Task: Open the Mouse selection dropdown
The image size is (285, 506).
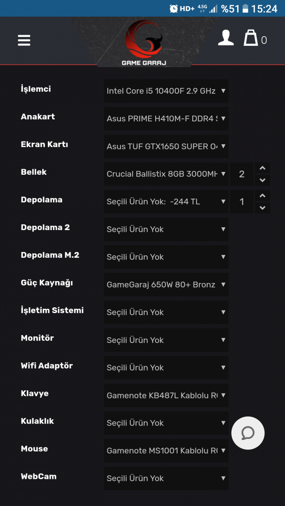Action: click(166, 450)
